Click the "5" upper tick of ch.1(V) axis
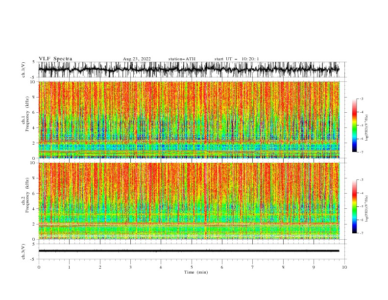Screen dimensions: 388x300 pos(34,62)
